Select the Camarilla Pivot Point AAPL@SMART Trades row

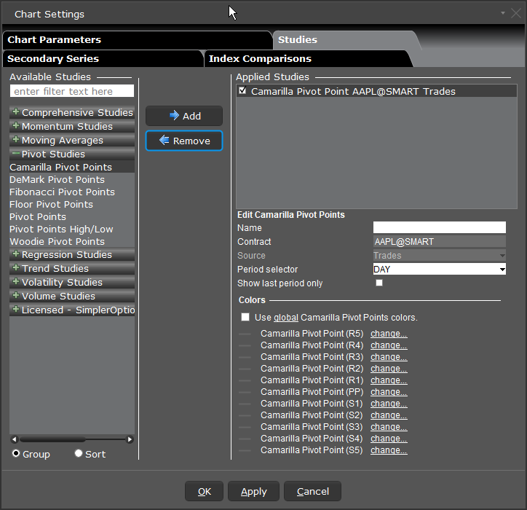tap(376, 91)
